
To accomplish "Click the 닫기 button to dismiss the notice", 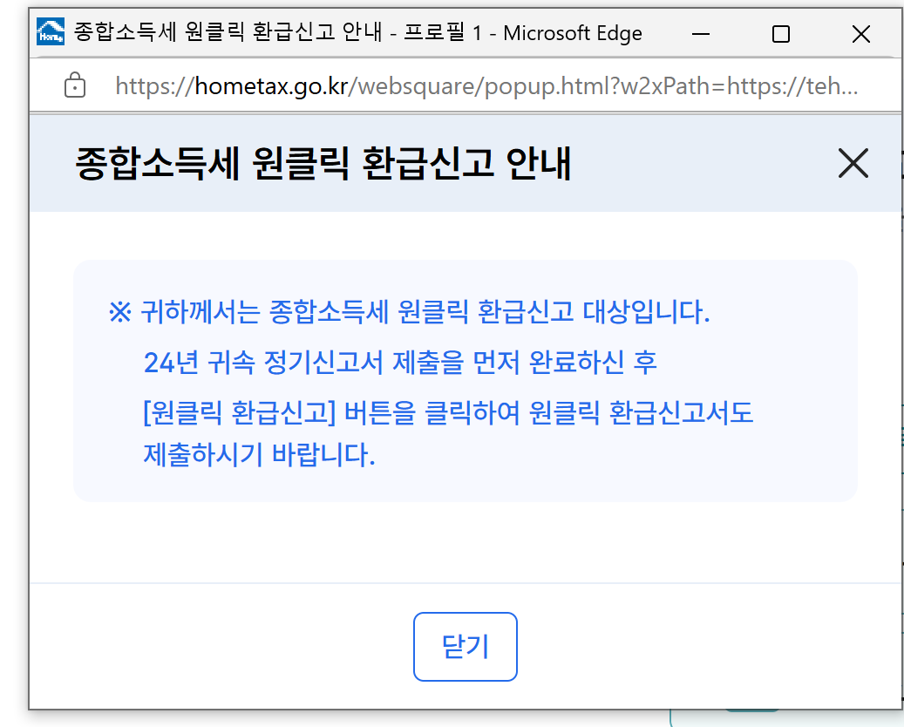I will click(x=465, y=646).
